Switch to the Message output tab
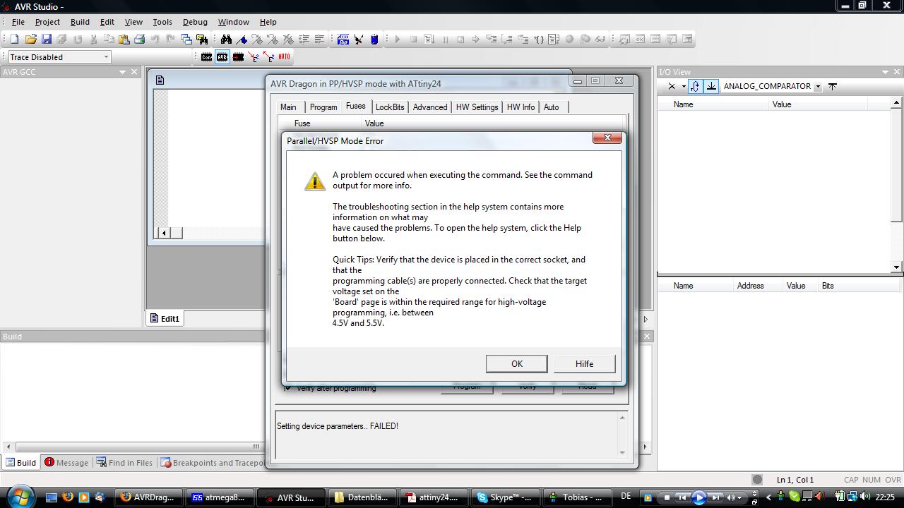Viewport: 904px width, 508px height. [x=66, y=463]
